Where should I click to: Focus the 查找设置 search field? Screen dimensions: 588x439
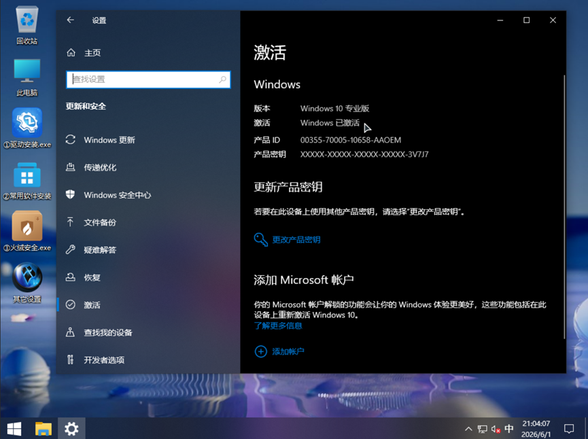[x=148, y=80]
